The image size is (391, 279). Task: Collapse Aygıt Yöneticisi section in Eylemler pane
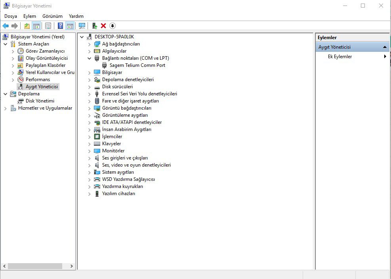click(x=385, y=47)
